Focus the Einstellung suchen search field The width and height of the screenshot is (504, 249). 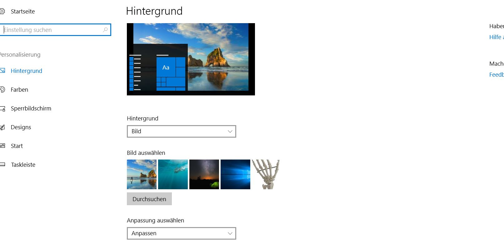pos(55,30)
